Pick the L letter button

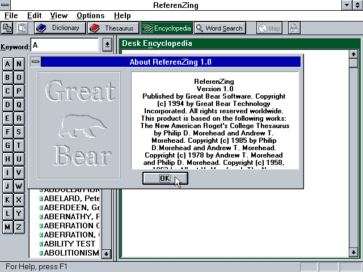click(x=7, y=214)
